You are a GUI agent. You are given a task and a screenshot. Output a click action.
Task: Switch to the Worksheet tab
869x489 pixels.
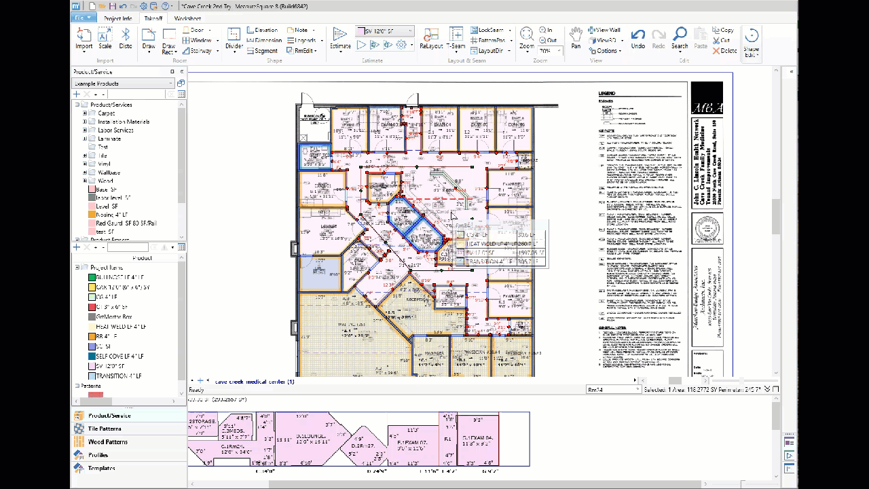pyautogui.click(x=187, y=18)
